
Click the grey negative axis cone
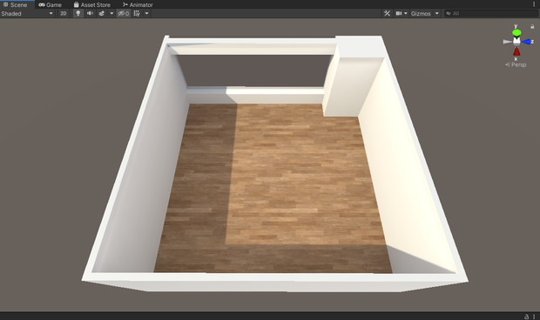click(507, 42)
